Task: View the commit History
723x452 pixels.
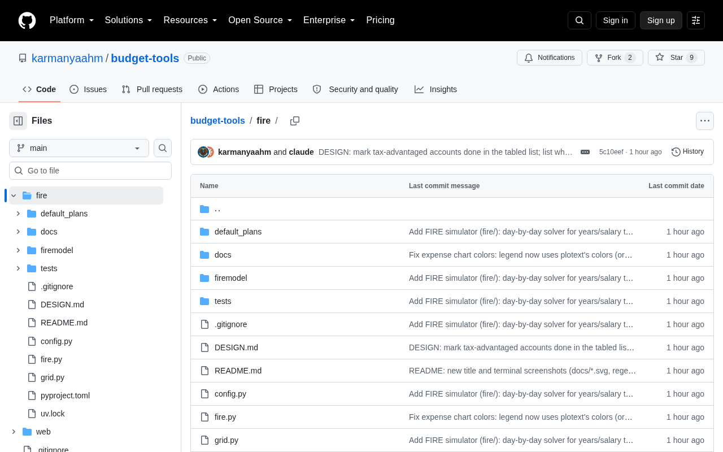Action: point(687,151)
